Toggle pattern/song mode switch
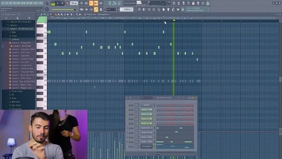The image size is (282, 159). pyautogui.click(x=53, y=3)
